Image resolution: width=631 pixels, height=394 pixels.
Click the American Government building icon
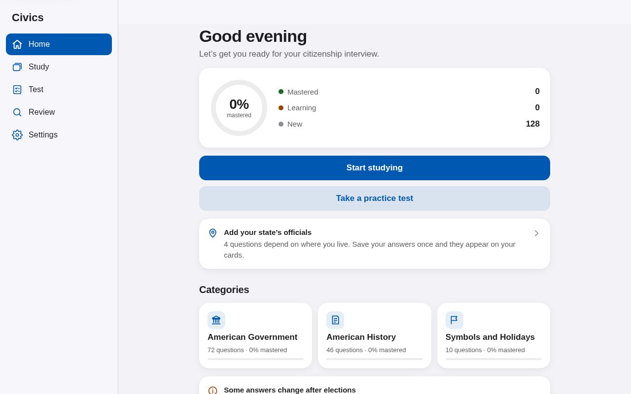216,320
